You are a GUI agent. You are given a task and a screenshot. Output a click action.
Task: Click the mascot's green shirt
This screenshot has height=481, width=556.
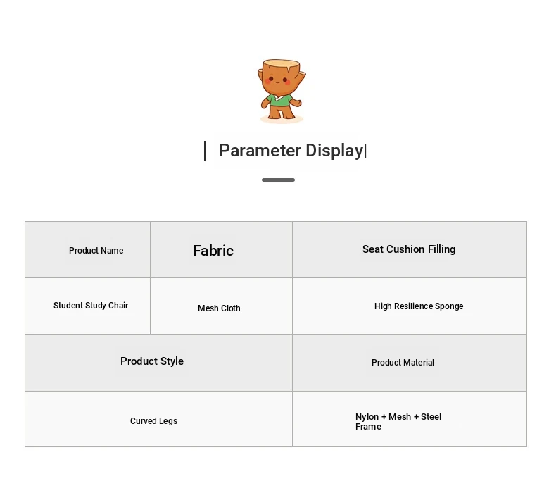point(281,101)
